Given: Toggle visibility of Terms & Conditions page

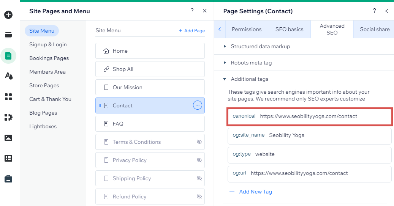Looking at the screenshot, I should click(x=199, y=142).
